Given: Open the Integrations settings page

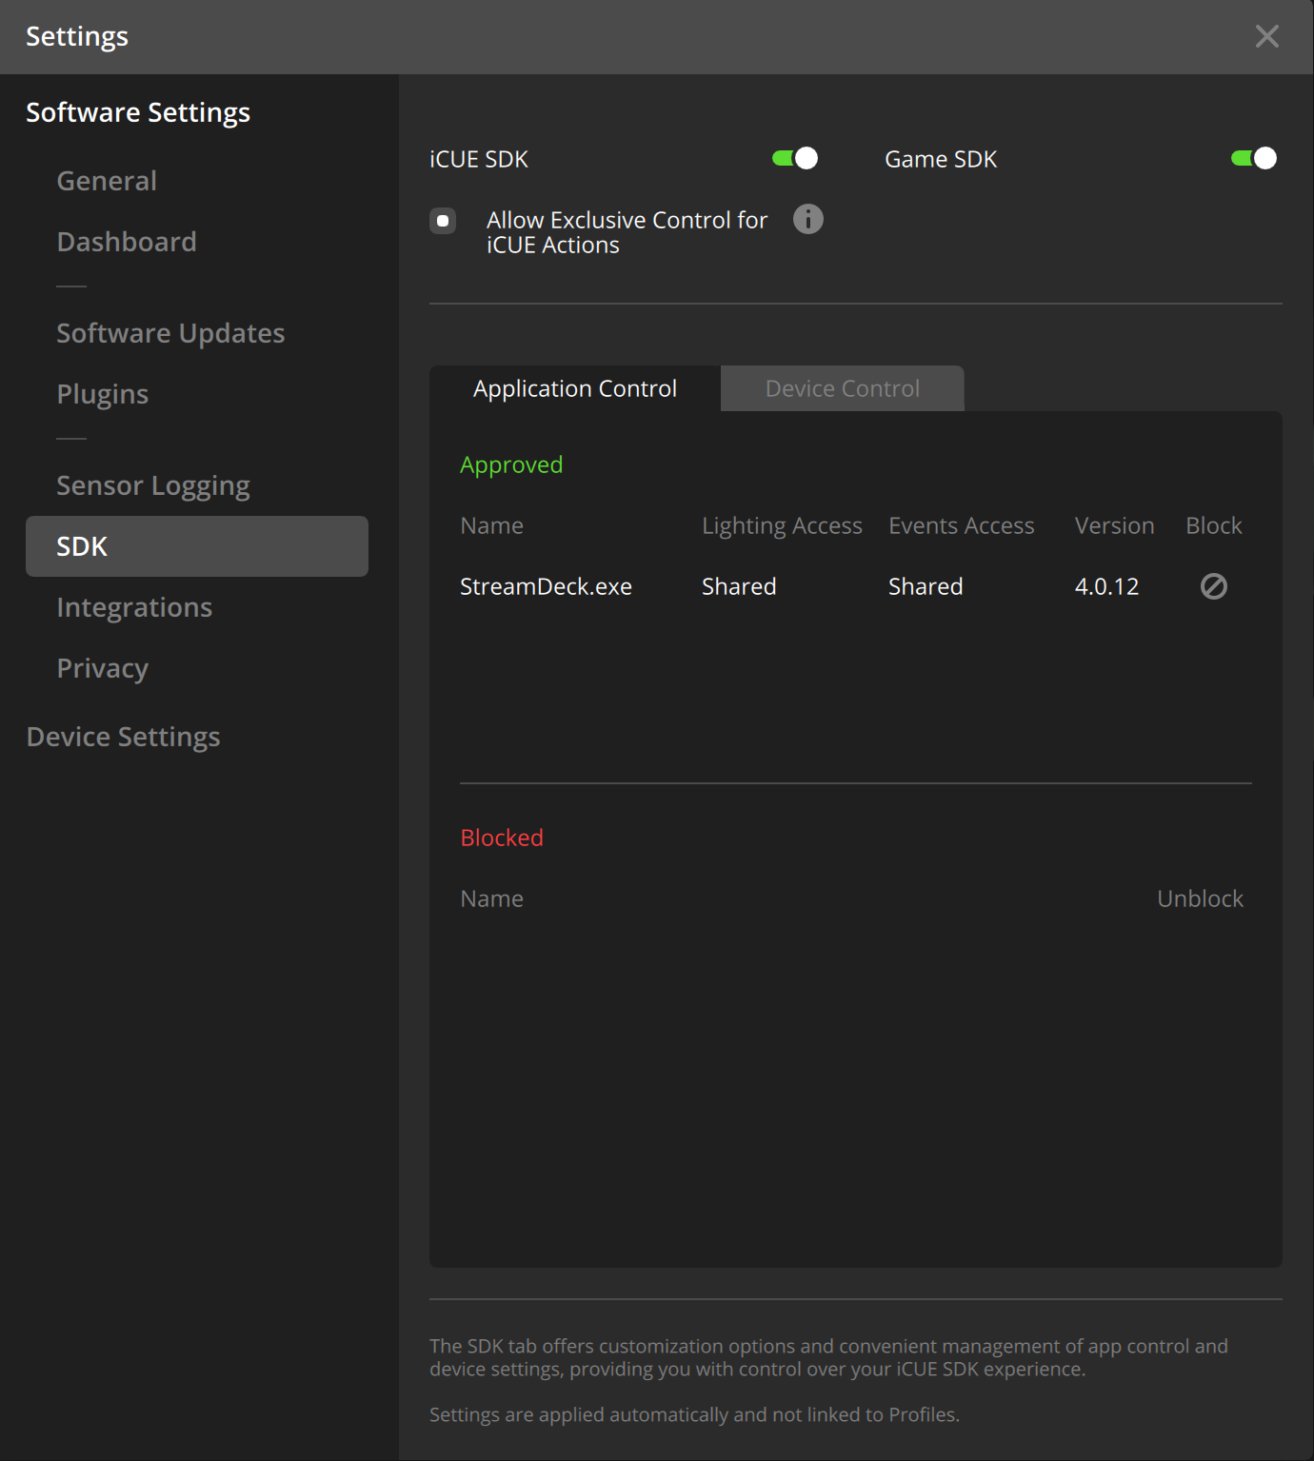Looking at the screenshot, I should click(134, 607).
